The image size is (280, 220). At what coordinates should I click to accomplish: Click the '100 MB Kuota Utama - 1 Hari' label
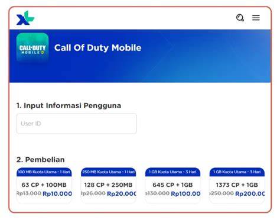pos(44,172)
